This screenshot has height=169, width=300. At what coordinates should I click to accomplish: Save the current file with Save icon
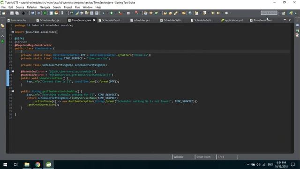(x=12, y=13)
